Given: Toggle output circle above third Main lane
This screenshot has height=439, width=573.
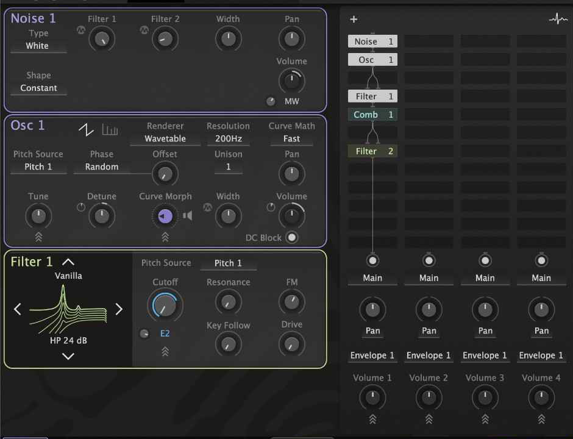Looking at the screenshot, I should click(485, 260).
